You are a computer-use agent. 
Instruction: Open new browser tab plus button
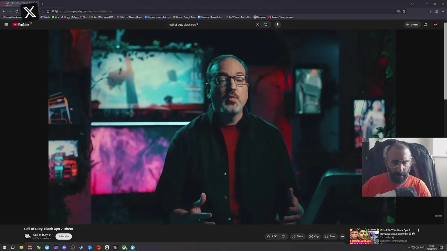pos(43,4)
